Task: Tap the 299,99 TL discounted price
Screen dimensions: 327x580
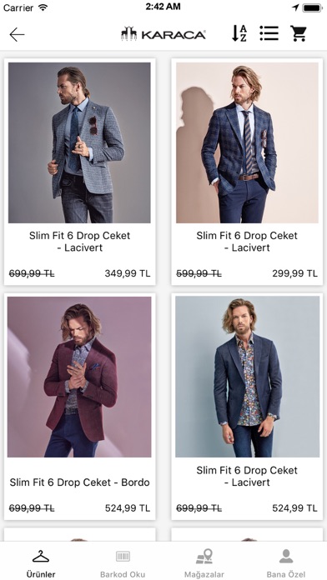Action: [294, 273]
